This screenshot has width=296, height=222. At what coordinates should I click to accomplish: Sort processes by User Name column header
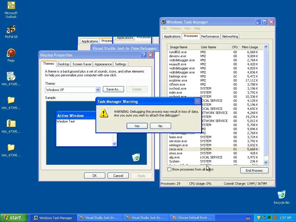[x=214, y=47]
